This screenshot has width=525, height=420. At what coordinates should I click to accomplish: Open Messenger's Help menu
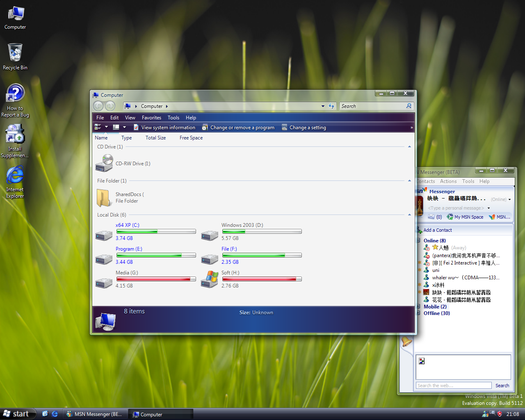tap(484, 181)
